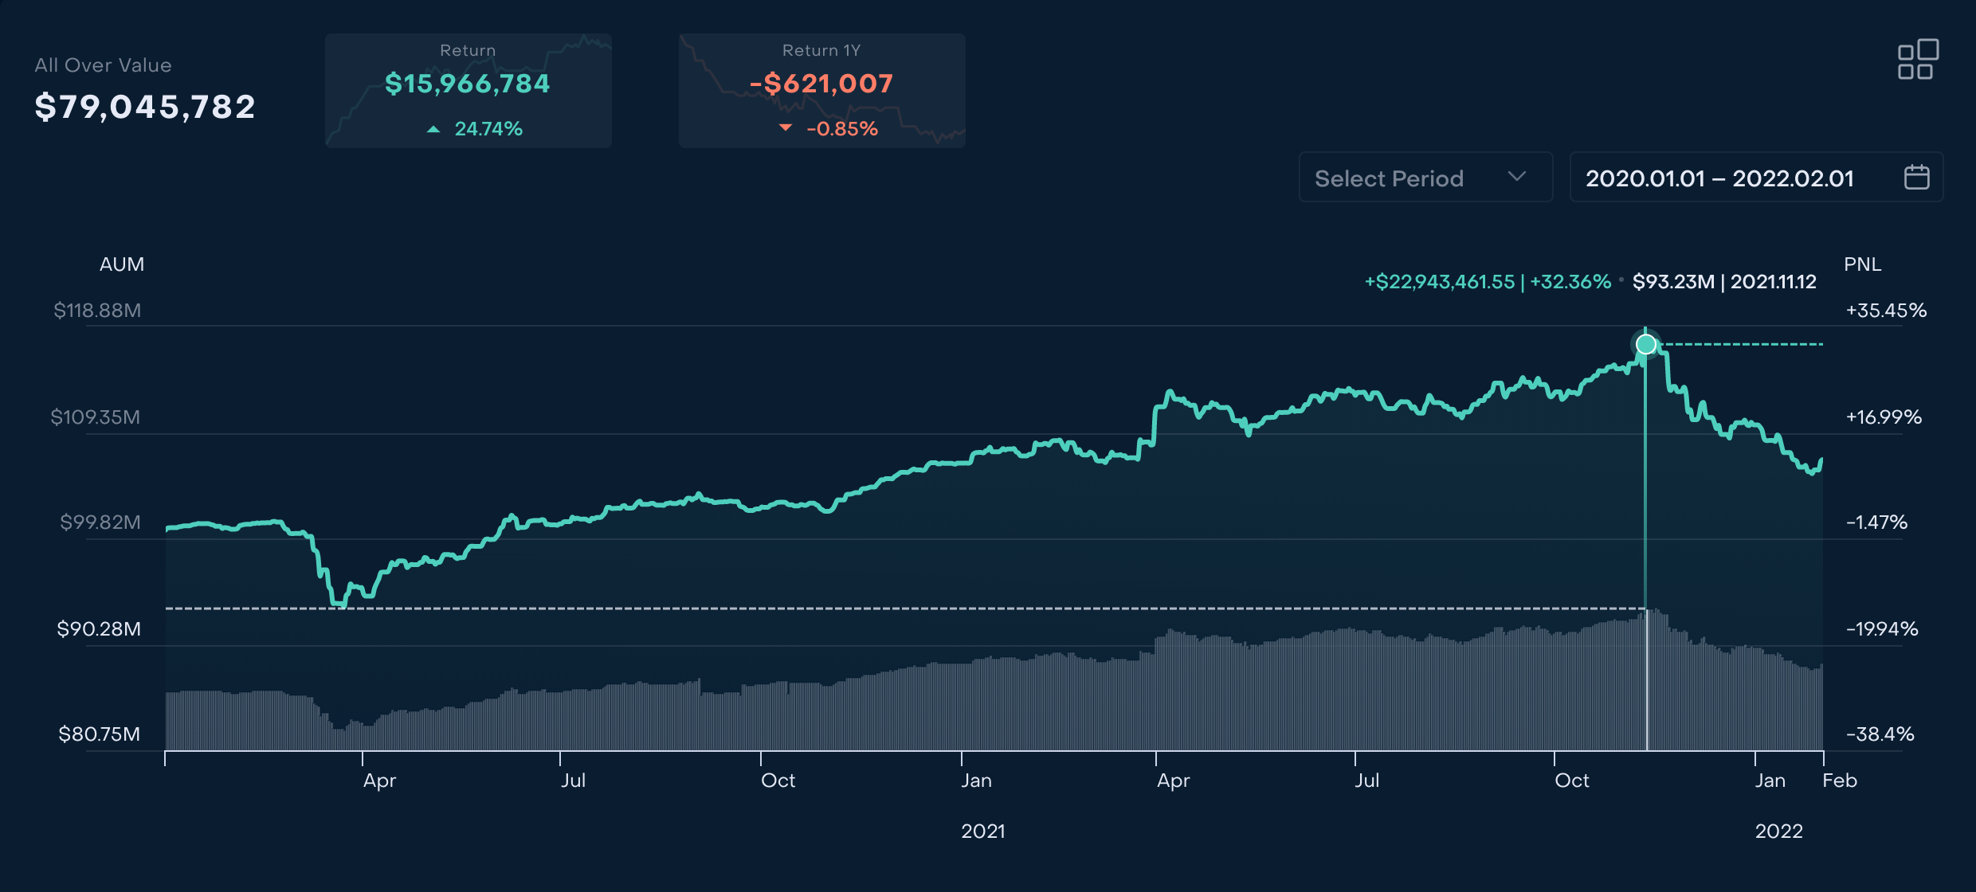Select the $109.35M gridline label
Image resolution: width=1976 pixels, height=892 pixels.
[96, 417]
